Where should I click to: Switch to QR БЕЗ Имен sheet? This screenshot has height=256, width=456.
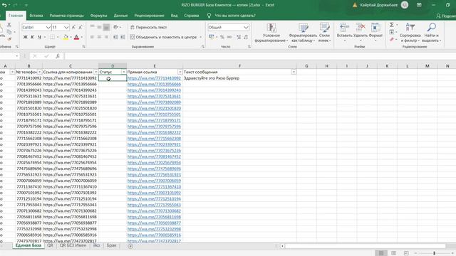pos(73,245)
